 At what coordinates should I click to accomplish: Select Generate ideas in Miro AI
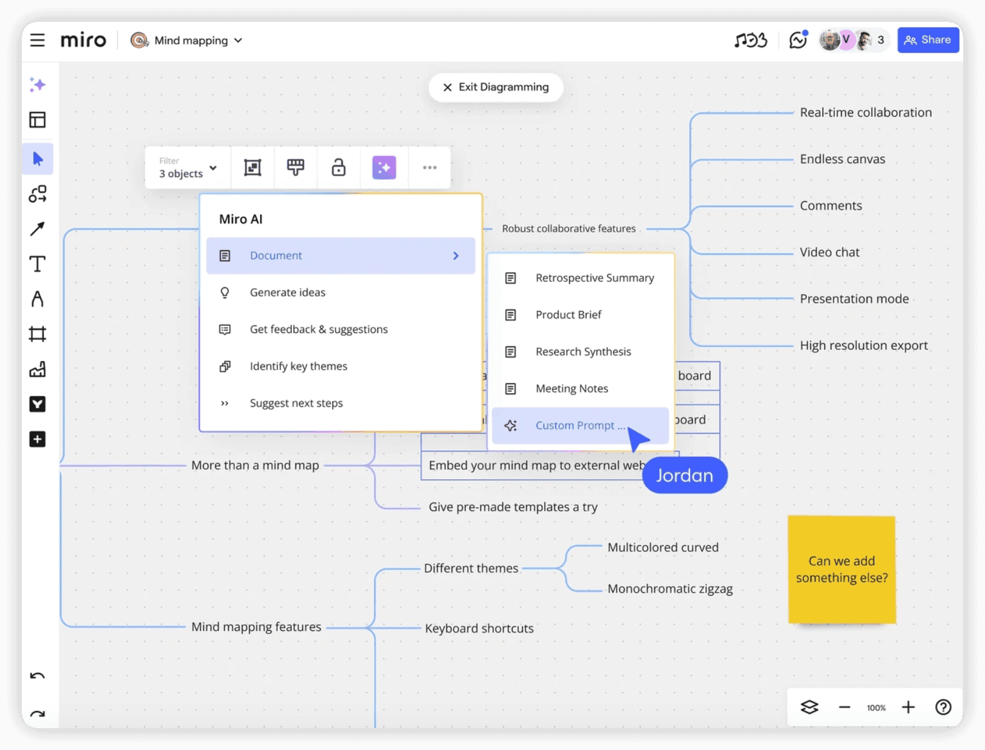click(x=340, y=293)
